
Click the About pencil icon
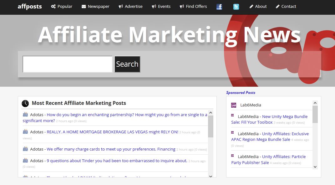click(x=251, y=7)
